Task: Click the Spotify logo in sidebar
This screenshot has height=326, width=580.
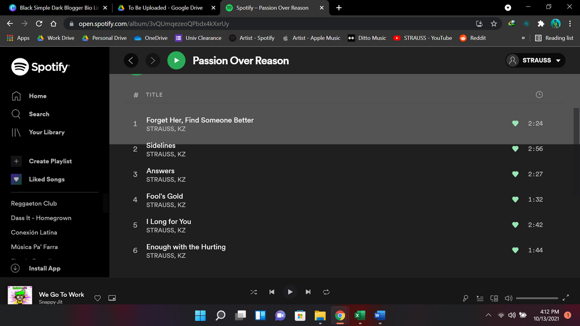Action: click(x=40, y=67)
